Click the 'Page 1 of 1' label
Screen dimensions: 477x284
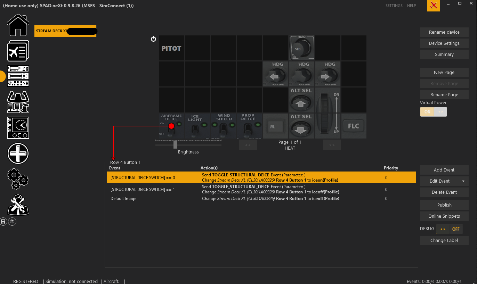pos(290,142)
